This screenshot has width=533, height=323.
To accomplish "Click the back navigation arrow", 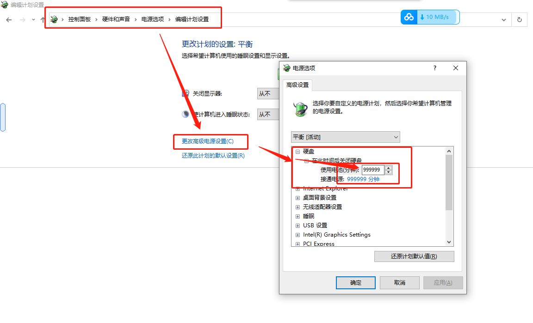I will pyautogui.click(x=9, y=20).
